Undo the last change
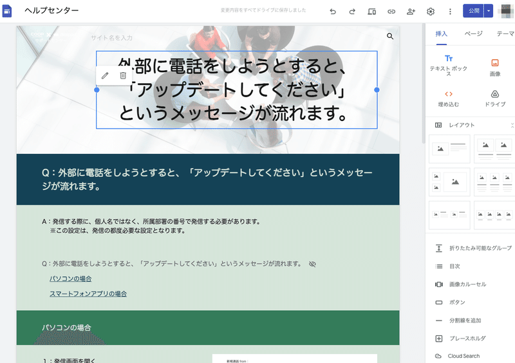The width and height of the screenshot is (515, 363). [x=333, y=12]
